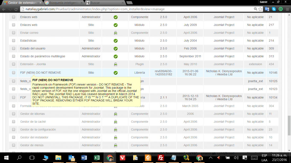Check the Gestor del instalador checkbox
The width and height of the screenshot is (291, 163).
click(13, 137)
